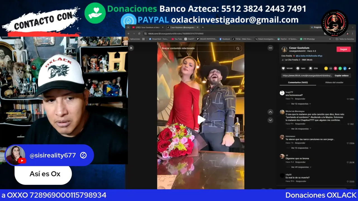Follow Cesar Gastelum with the Seguir button
This screenshot has height=201, width=358.
[x=343, y=49]
